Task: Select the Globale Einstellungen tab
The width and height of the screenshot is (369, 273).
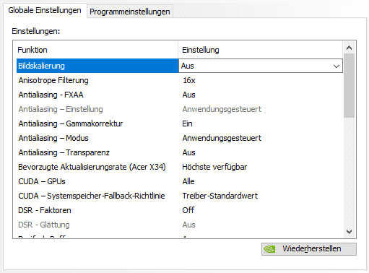Action: pyautogui.click(x=45, y=10)
